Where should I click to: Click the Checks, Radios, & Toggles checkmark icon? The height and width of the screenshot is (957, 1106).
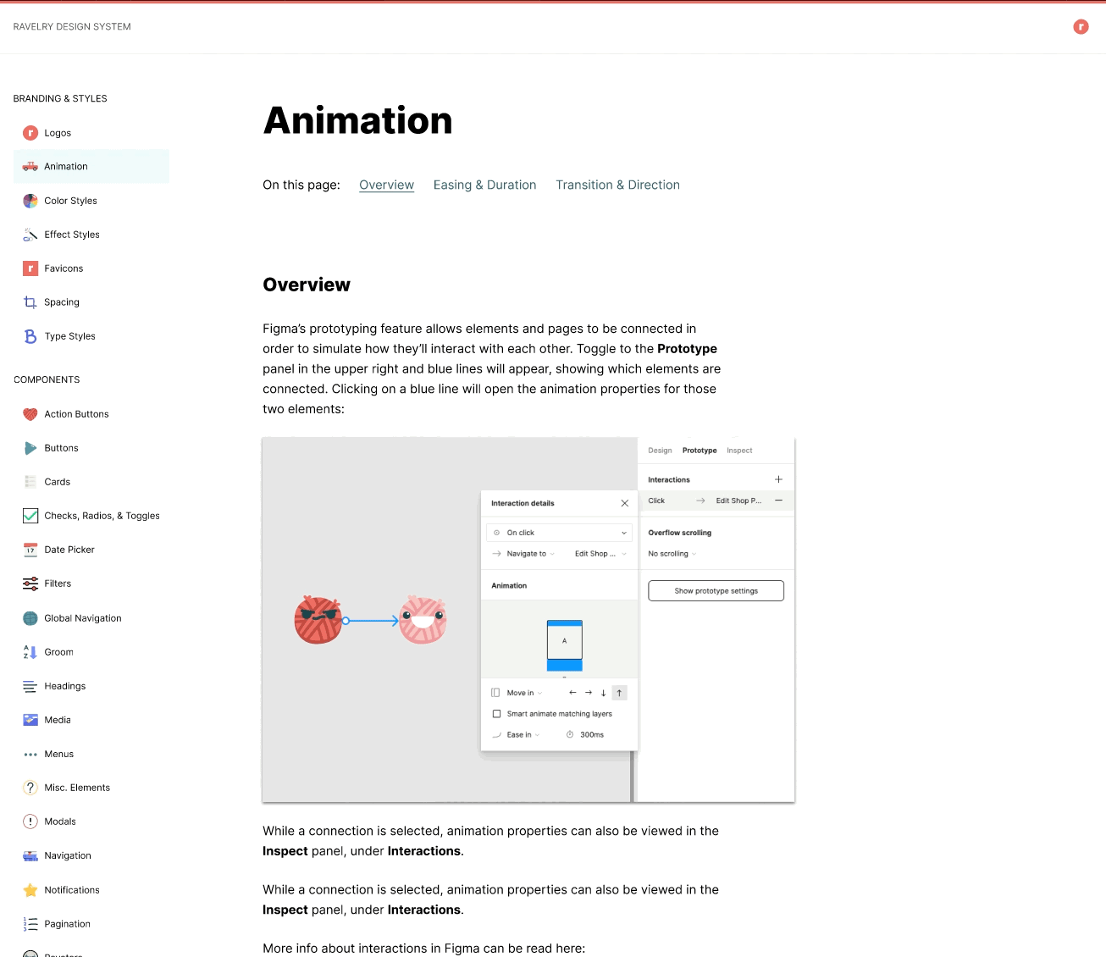(x=30, y=516)
